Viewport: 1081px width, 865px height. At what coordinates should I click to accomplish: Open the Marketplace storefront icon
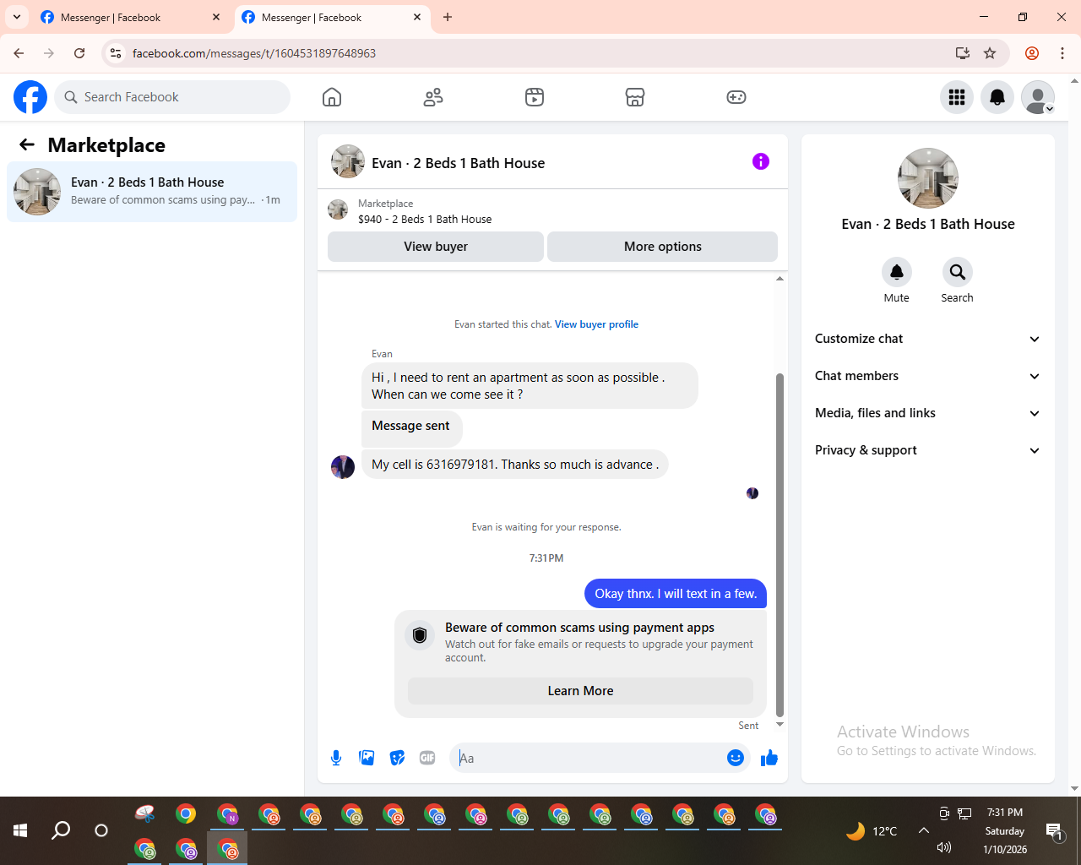[635, 97]
